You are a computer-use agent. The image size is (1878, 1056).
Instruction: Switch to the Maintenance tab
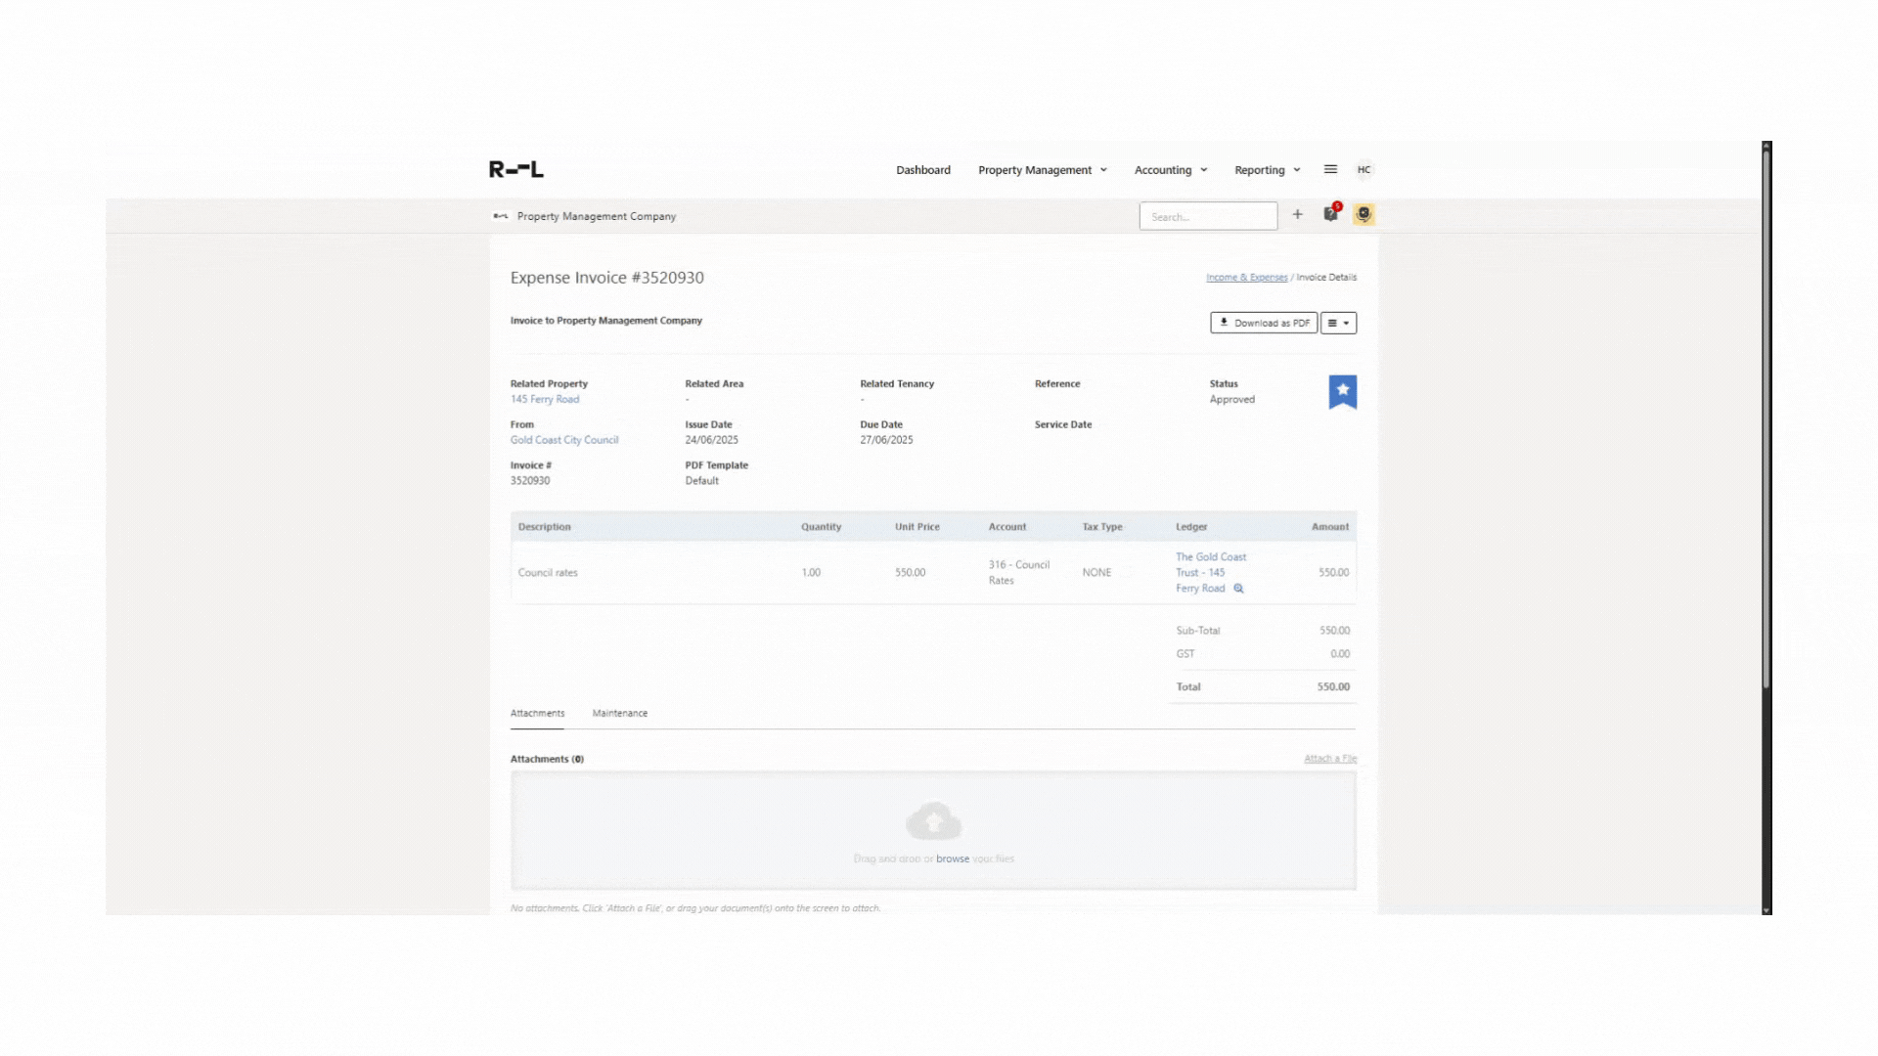coord(619,713)
